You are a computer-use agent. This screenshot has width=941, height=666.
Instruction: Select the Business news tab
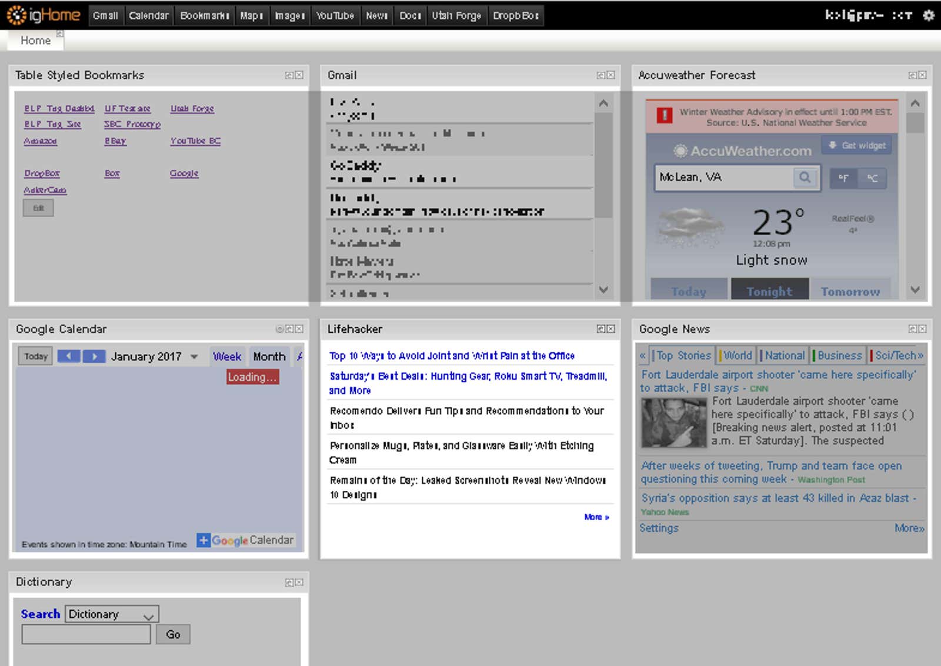click(838, 356)
